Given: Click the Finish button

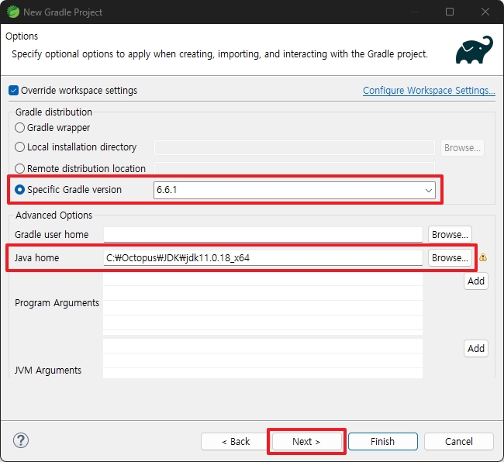Looking at the screenshot, I should pos(383,441).
